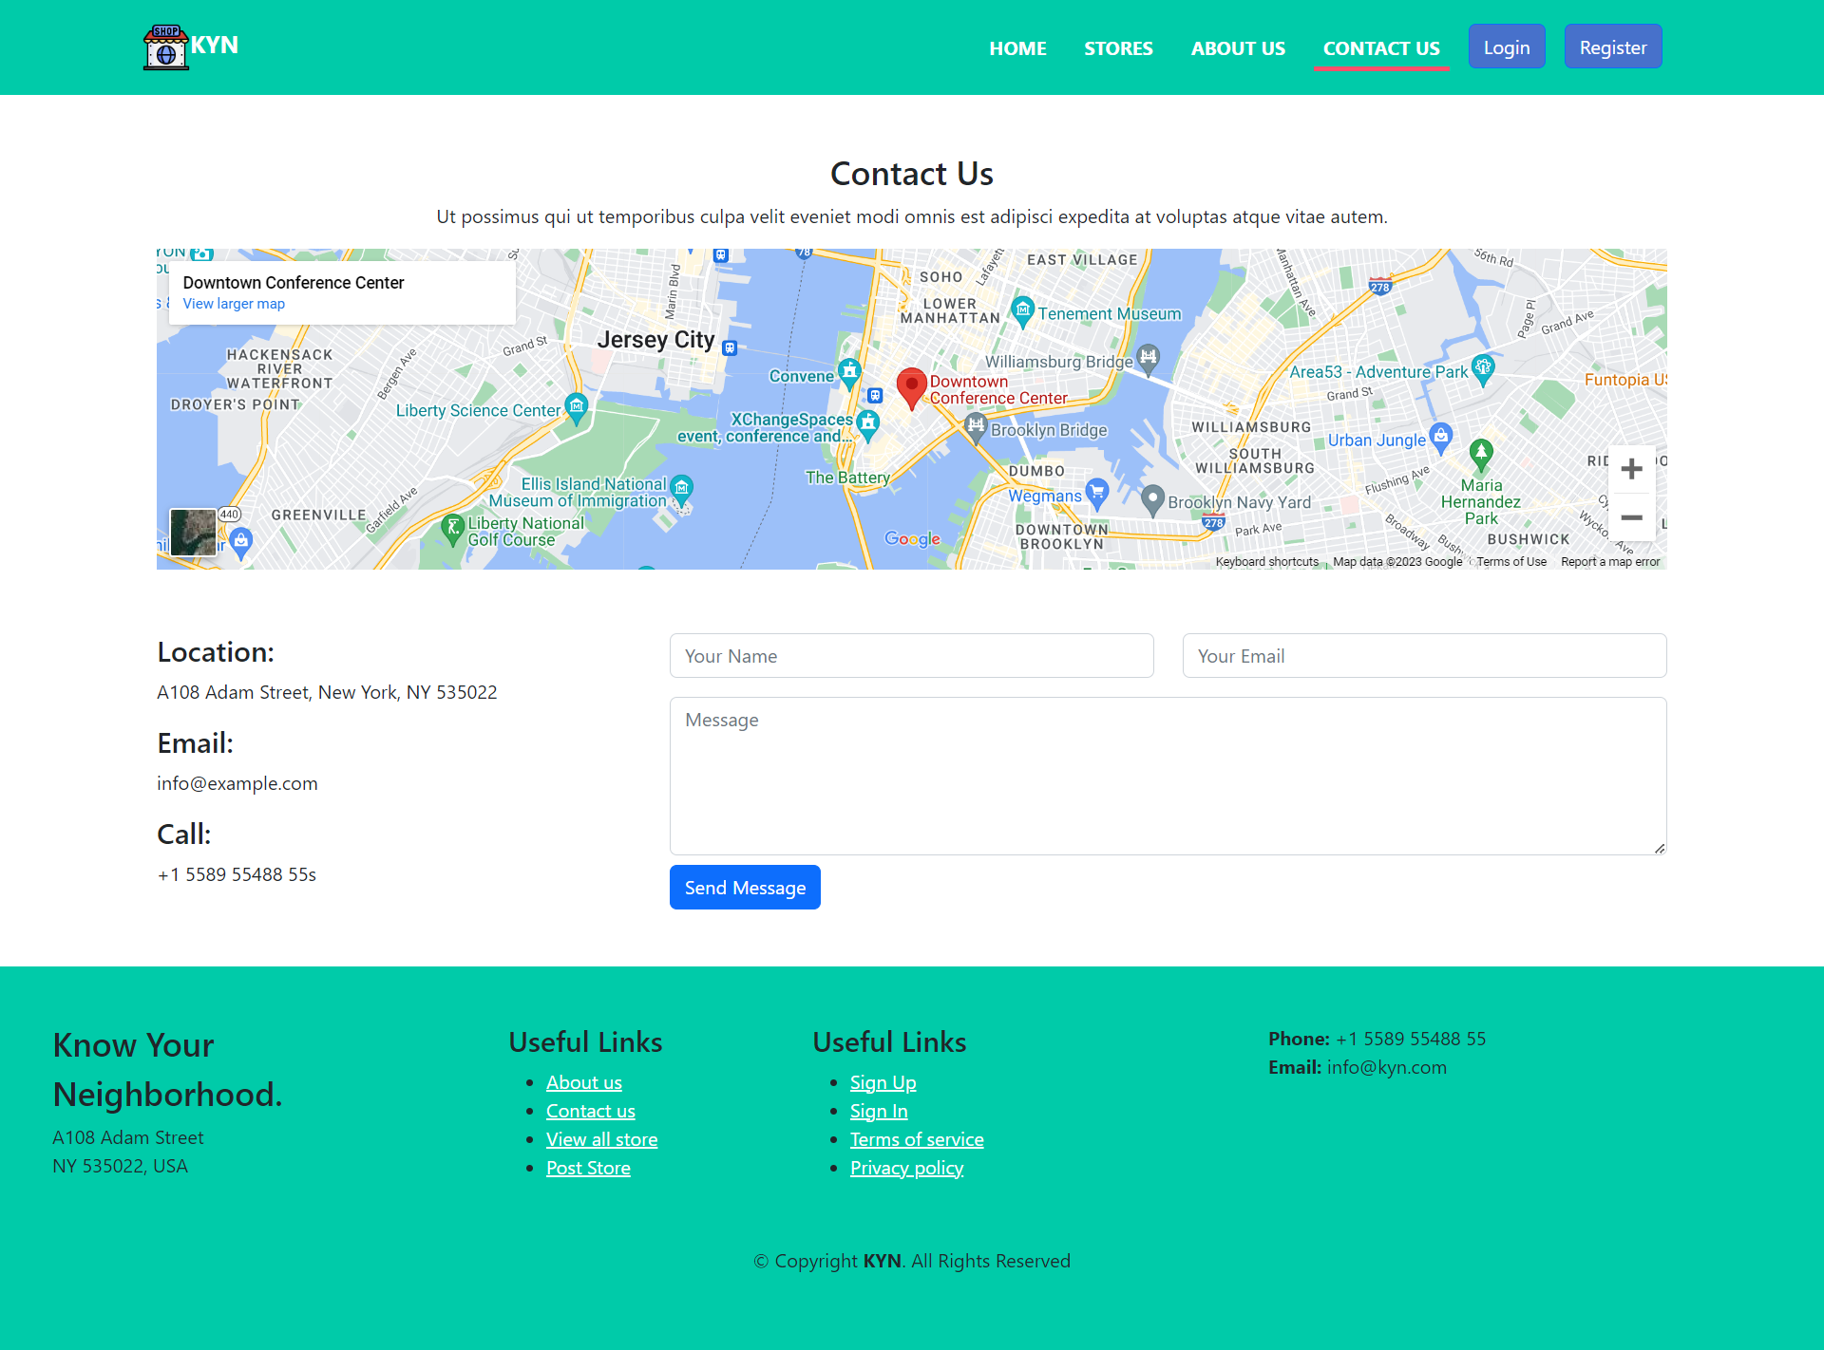The width and height of the screenshot is (1824, 1350).
Task: Open Privacy policy footer link
Action: pyautogui.click(x=907, y=1168)
